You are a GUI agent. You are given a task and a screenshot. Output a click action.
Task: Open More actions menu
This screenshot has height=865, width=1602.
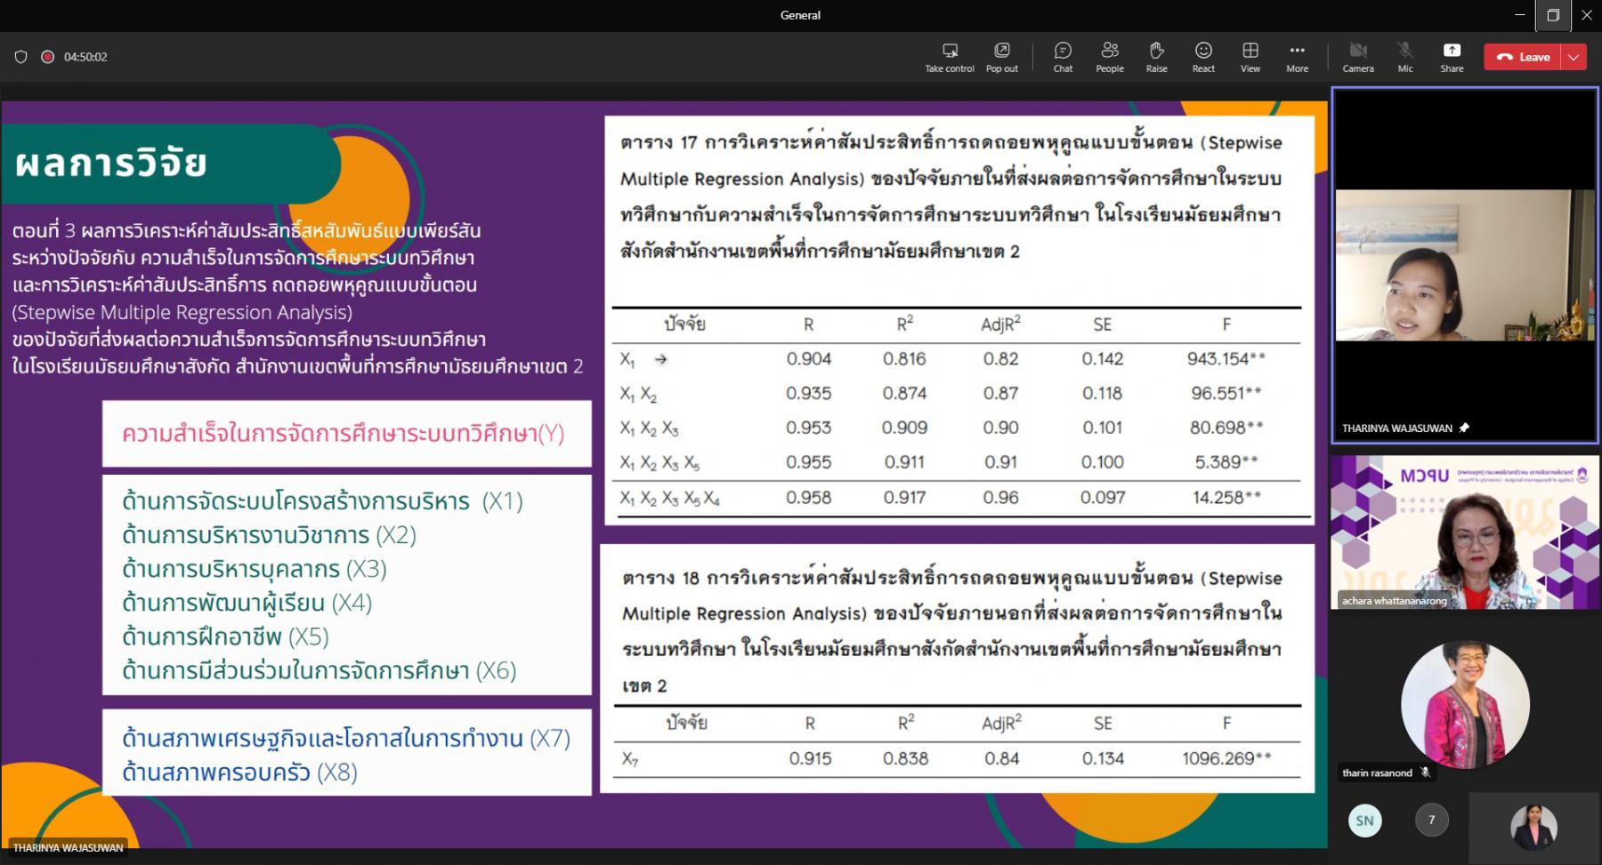(1298, 57)
